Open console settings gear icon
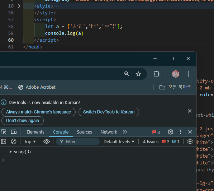The width and height of the screenshot is (214, 191). click(x=190, y=141)
